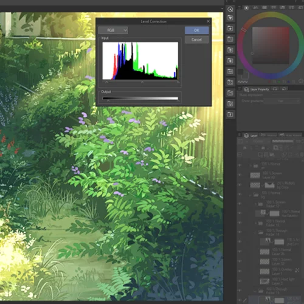Open the star material folder icon
This screenshot has width=304, height=304.
point(230,29)
